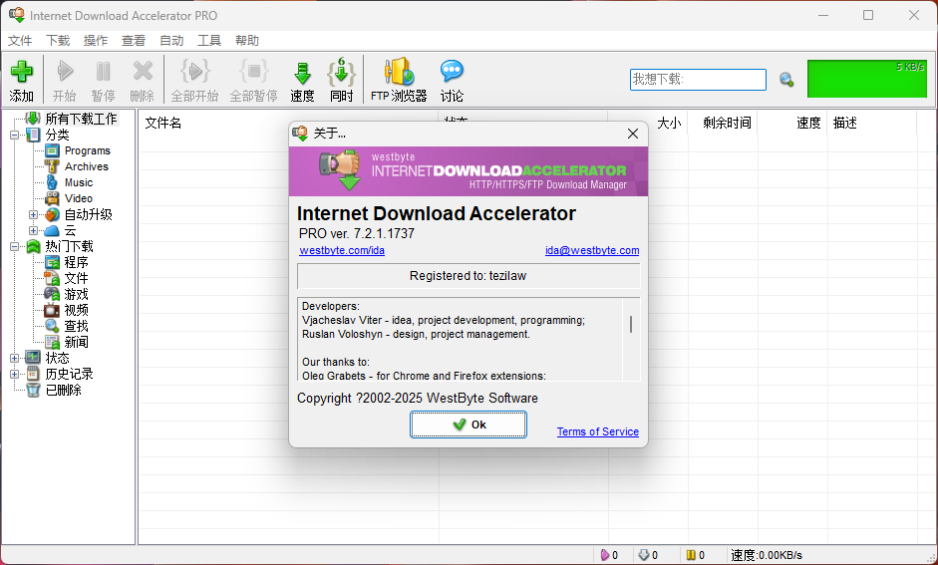This screenshot has height=565, width=938.
Task: Expand the 历史记录 tree node
Action: tap(14, 375)
